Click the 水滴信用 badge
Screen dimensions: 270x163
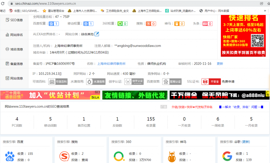point(96,82)
